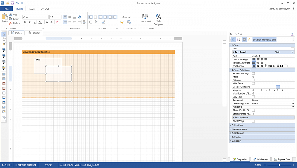Toggle the Word Wrap checkbox
The height and width of the screenshot is (168, 297).
(x=253, y=121)
